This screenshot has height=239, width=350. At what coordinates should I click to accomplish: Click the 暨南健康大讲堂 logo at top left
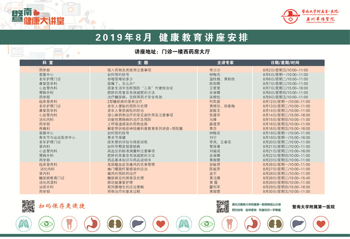pos(38,17)
